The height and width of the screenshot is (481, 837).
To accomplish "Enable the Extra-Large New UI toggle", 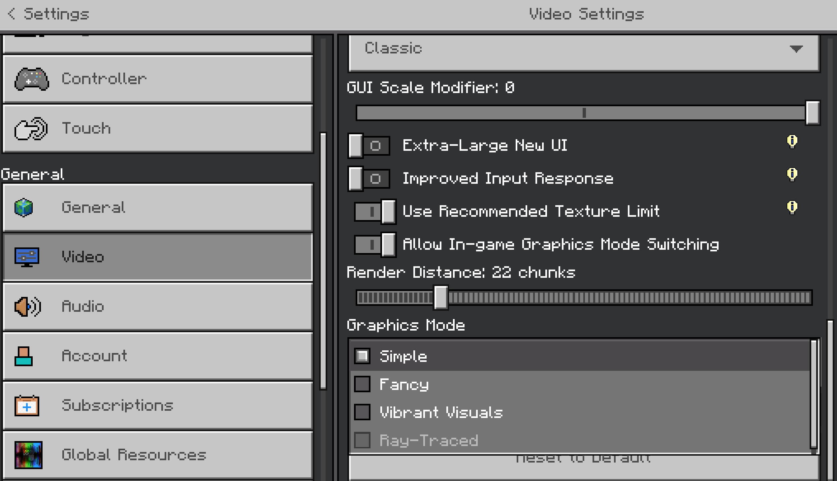I will click(369, 146).
